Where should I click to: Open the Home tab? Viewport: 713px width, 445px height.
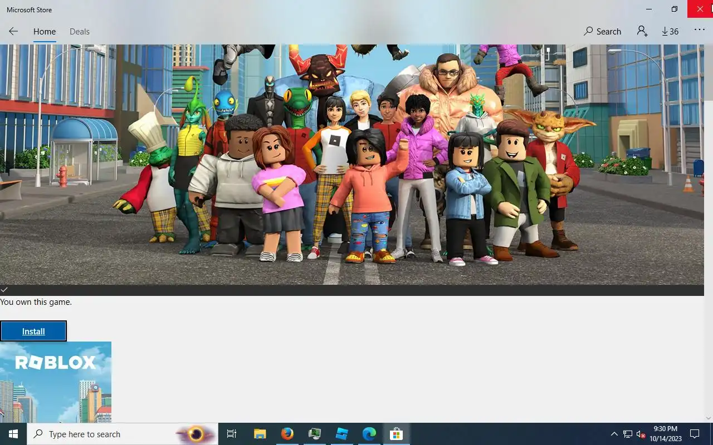point(45,32)
